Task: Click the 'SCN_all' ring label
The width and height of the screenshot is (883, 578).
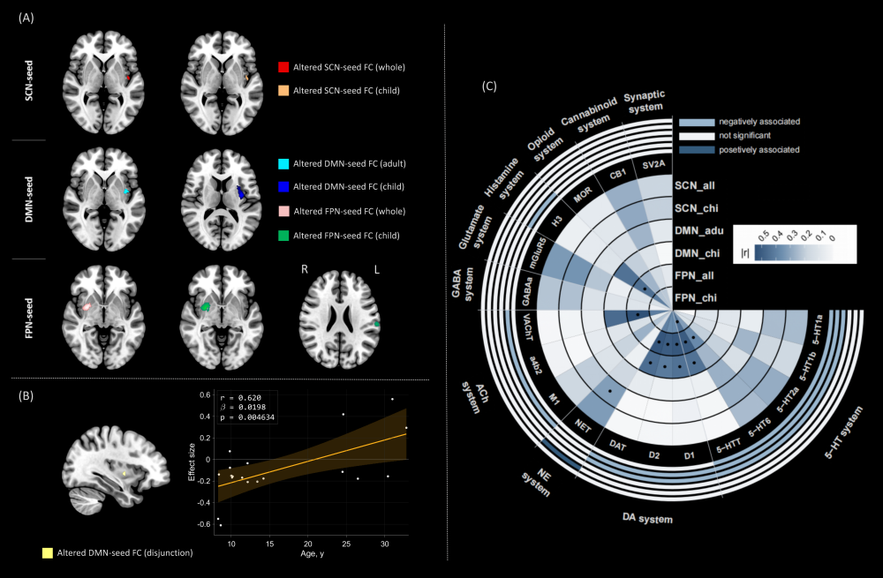Action: (695, 185)
